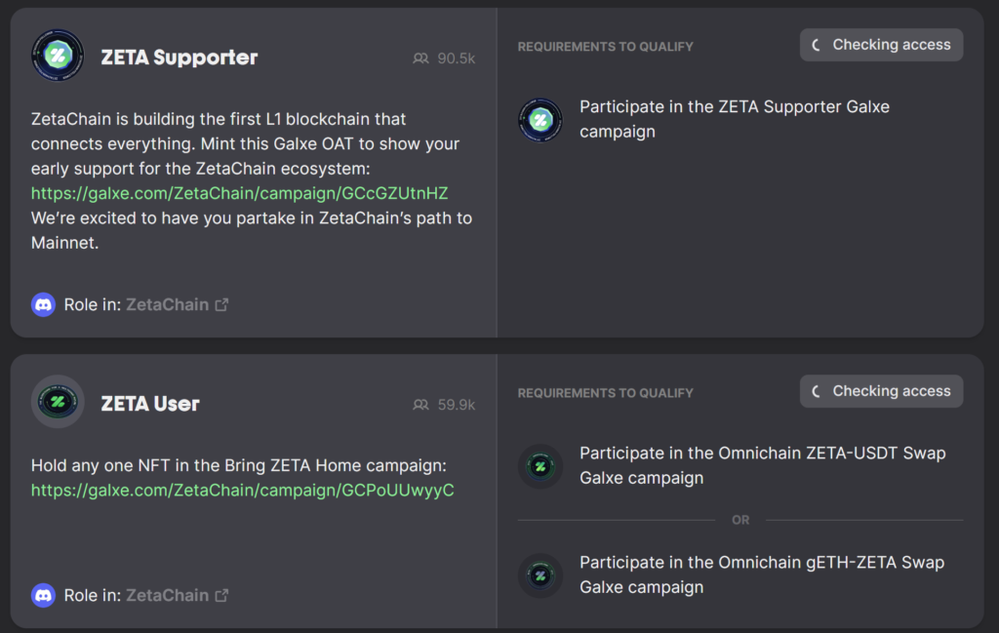Open the GCcGZUtnHZ Galxe campaign link
Viewport: 999px width, 633px height.
(x=239, y=192)
